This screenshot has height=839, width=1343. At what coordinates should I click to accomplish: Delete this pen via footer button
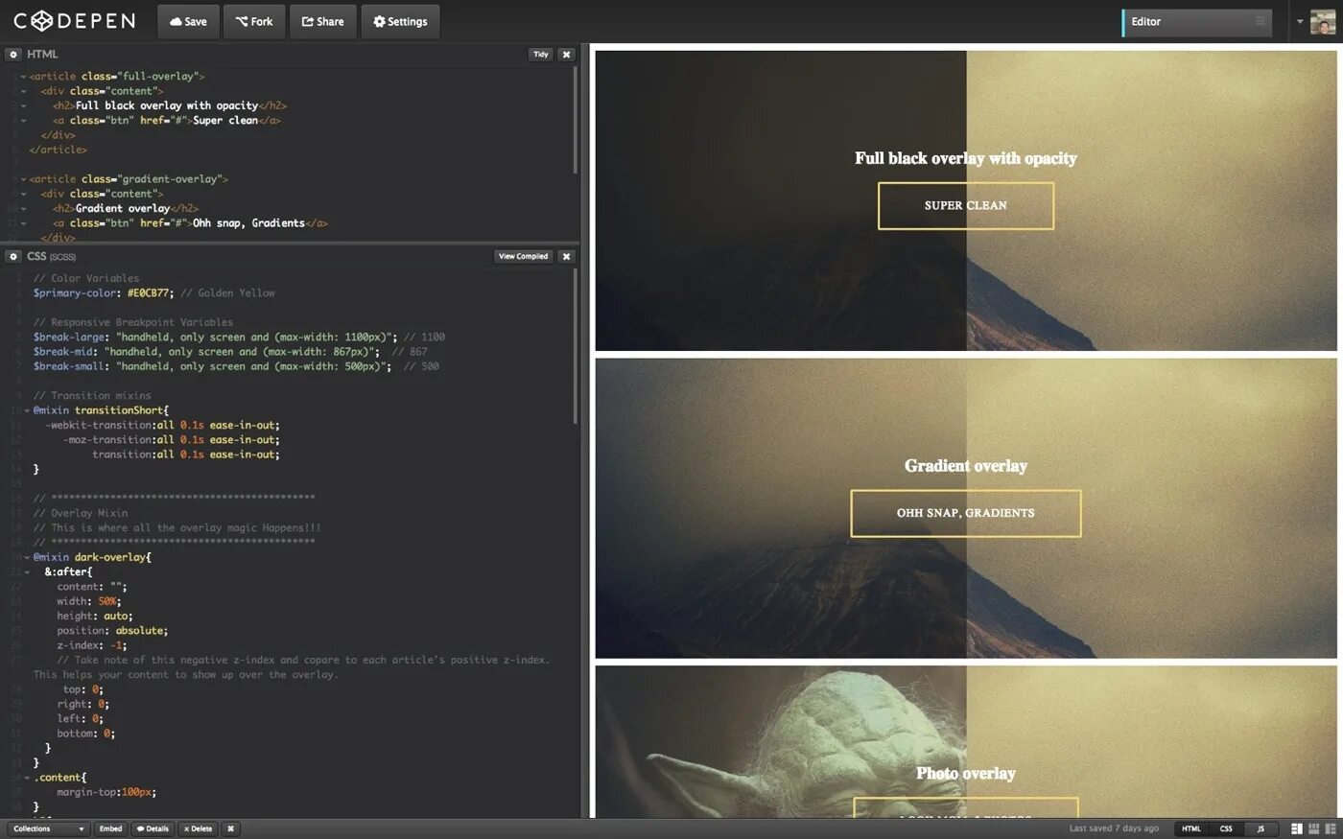pyautogui.click(x=198, y=828)
